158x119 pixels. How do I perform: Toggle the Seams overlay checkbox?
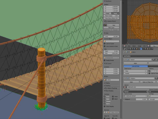click(105, 103)
